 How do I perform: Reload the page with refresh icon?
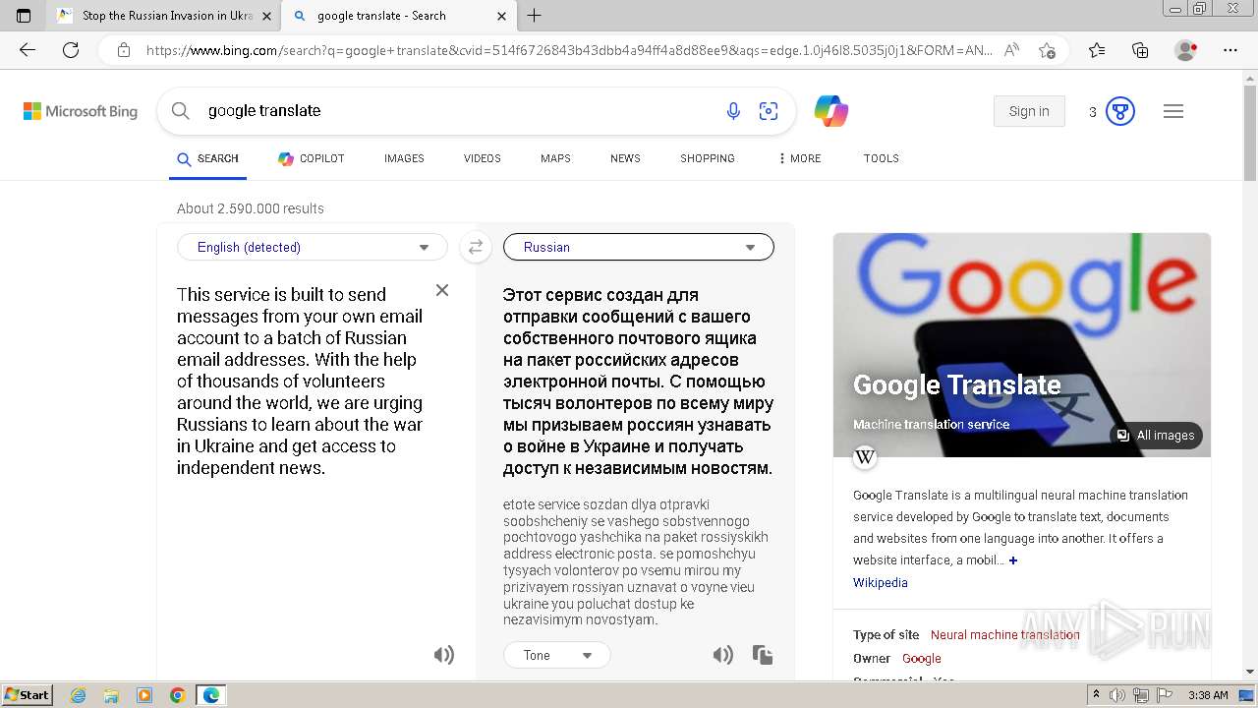71,50
